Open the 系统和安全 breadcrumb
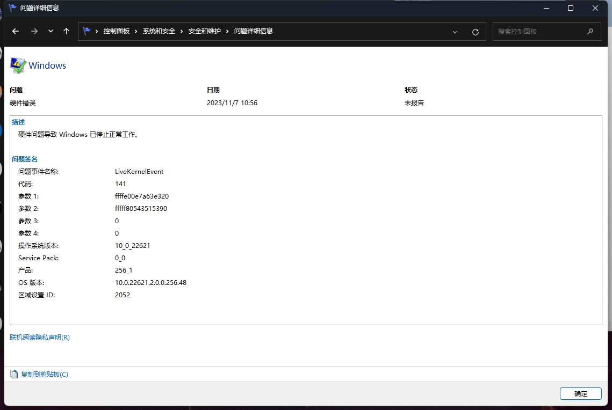The height and width of the screenshot is (410, 612). point(159,31)
